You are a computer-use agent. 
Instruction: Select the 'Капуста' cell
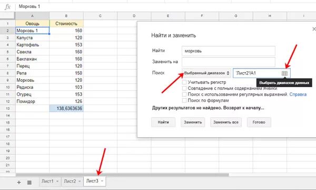33,38
